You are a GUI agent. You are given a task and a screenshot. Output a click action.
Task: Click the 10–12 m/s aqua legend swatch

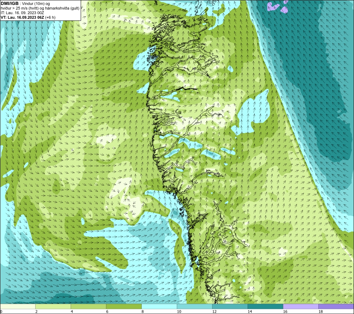click(195, 306)
